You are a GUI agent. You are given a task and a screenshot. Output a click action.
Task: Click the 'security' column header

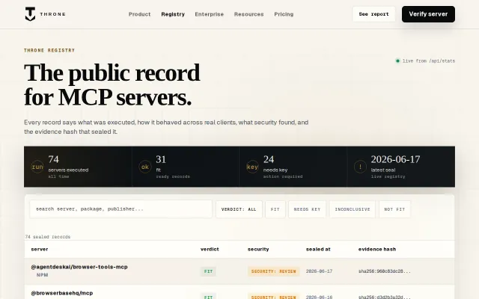[258, 249]
